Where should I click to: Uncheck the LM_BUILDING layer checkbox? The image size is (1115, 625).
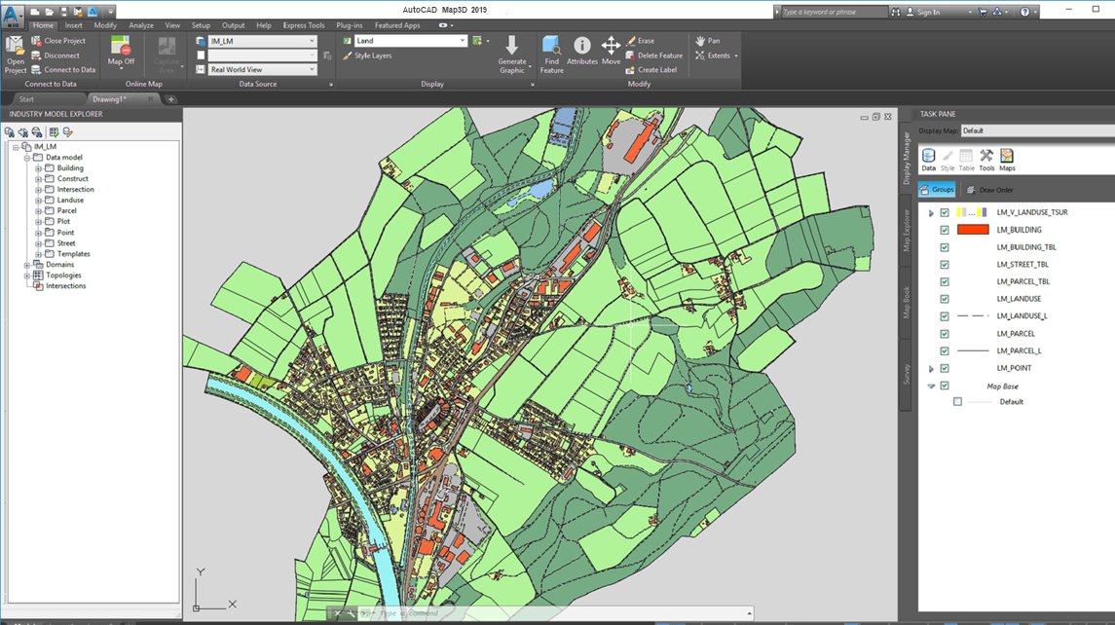point(945,230)
